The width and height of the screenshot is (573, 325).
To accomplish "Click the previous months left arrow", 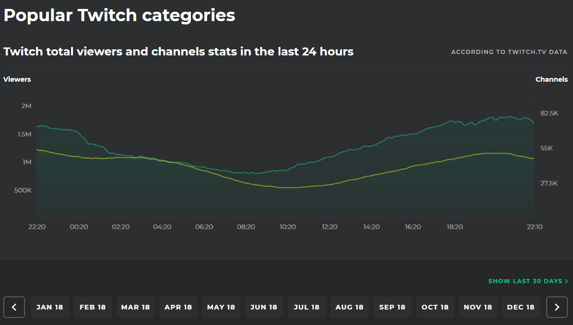I will pyautogui.click(x=14, y=307).
